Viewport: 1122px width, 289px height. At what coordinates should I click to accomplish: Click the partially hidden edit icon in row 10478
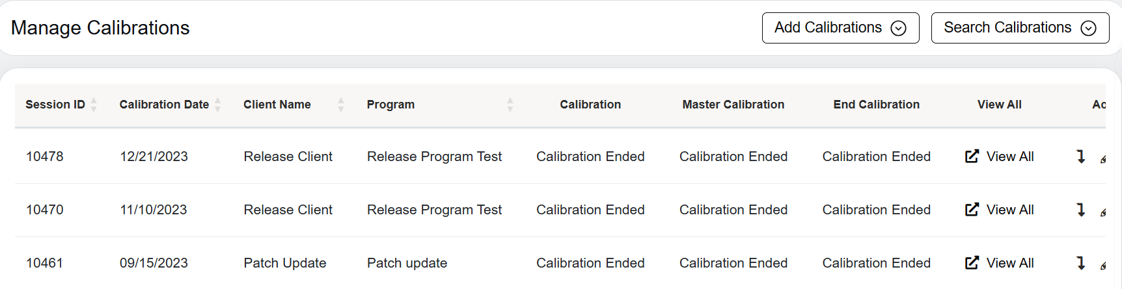[1103, 159]
